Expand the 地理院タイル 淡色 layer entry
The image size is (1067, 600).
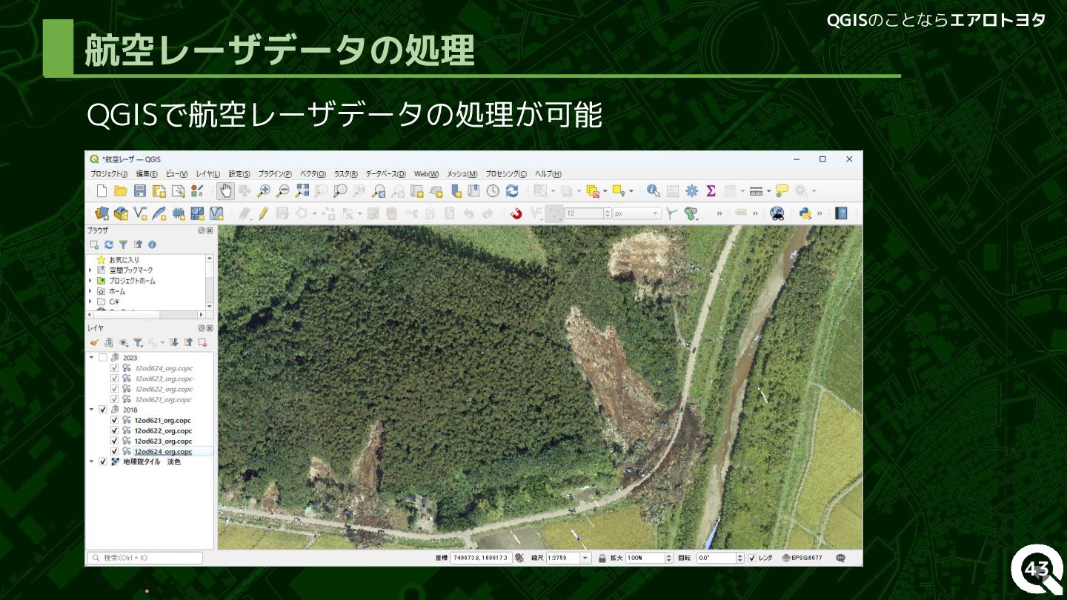click(x=92, y=461)
